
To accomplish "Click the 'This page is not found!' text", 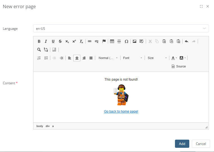I will pyautogui.click(x=121, y=80).
